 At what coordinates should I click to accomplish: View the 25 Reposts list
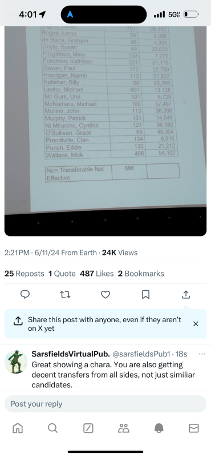25,274
